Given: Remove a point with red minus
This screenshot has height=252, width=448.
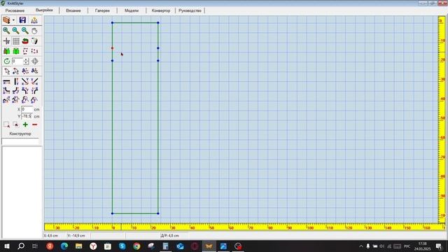Looking at the screenshot, I should pos(35,125).
